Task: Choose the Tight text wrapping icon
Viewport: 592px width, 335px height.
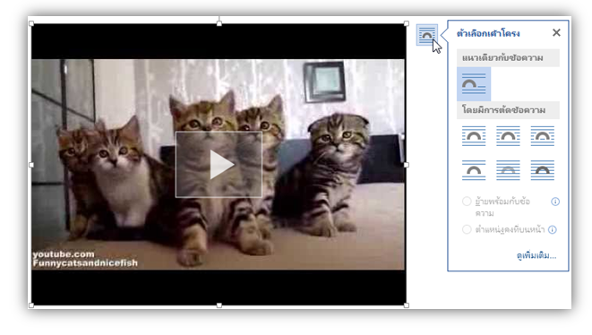Action: coord(508,136)
